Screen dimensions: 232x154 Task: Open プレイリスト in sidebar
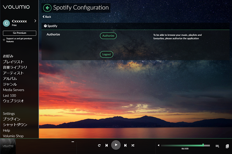click(x=13, y=62)
